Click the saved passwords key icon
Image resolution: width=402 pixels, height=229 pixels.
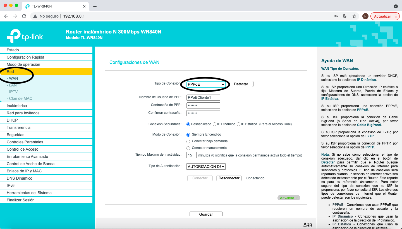point(336,16)
